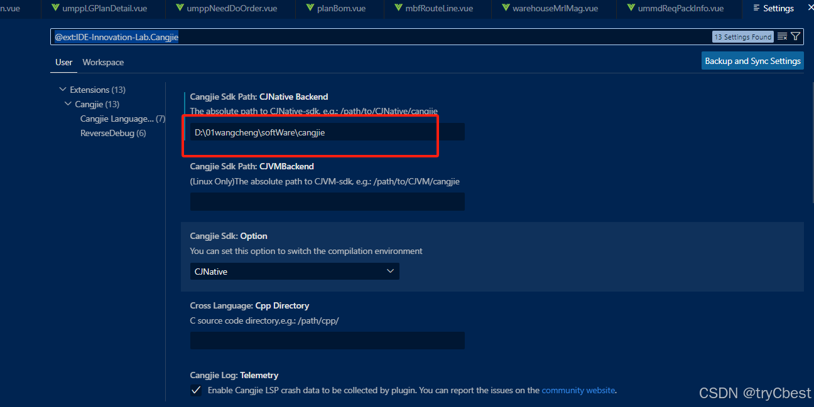Open the settings filter funnel icon
The height and width of the screenshot is (407, 814).
[795, 36]
